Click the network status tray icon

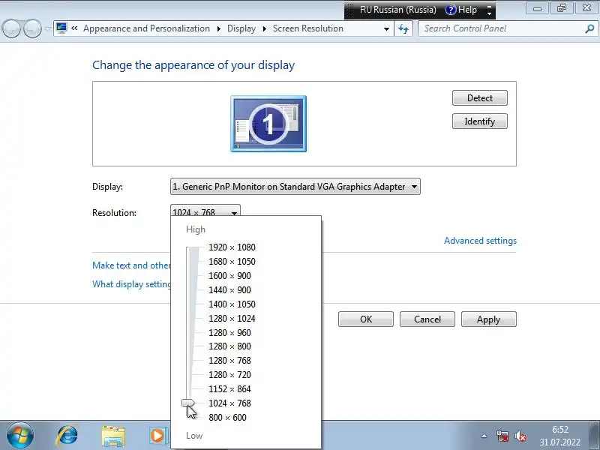(502, 436)
